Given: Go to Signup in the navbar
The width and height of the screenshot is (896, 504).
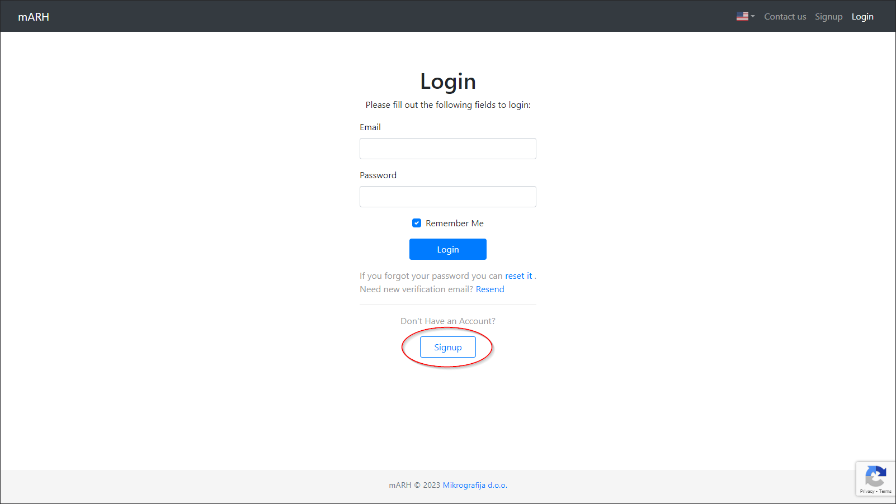Looking at the screenshot, I should tap(828, 17).
